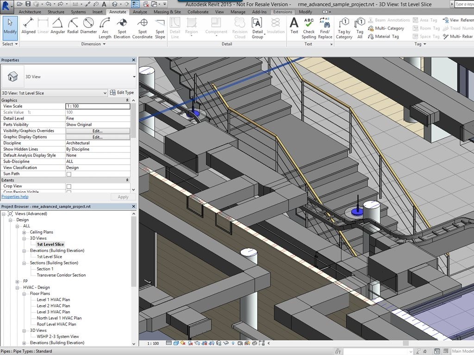Launch Check Spelling
474x355 pixels.
pos(309,26)
